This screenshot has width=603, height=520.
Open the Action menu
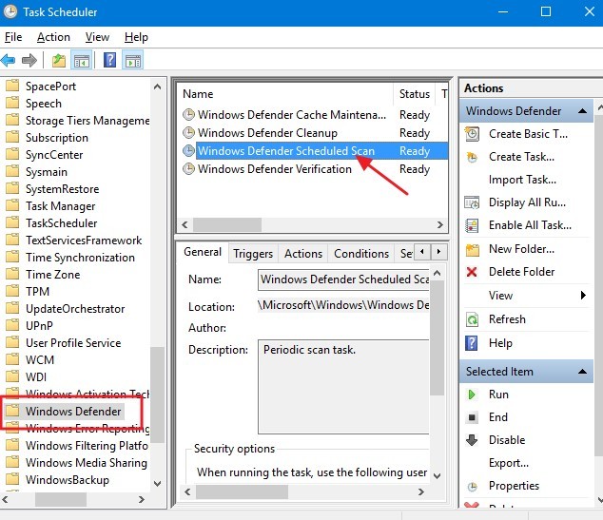[x=53, y=37]
